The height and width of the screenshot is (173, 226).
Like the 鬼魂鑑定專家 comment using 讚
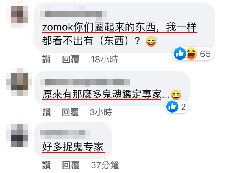(x=47, y=112)
